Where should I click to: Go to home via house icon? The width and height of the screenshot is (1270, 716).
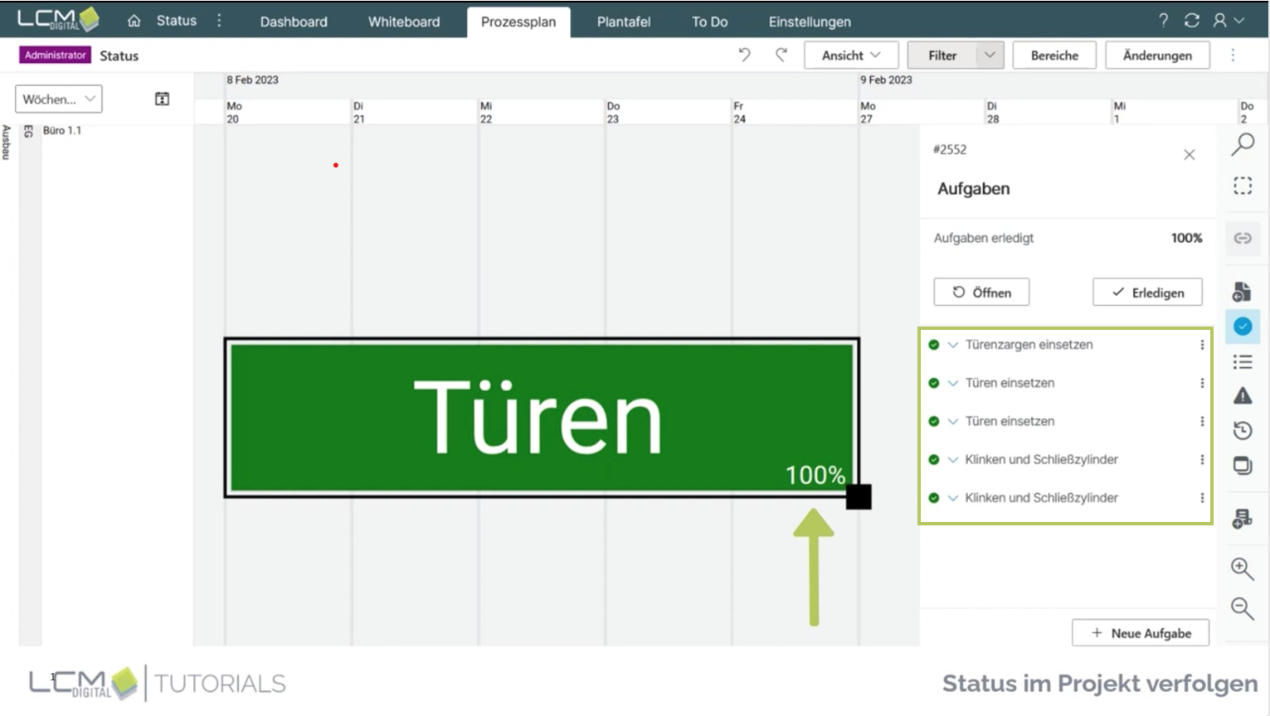pyautogui.click(x=134, y=21)
